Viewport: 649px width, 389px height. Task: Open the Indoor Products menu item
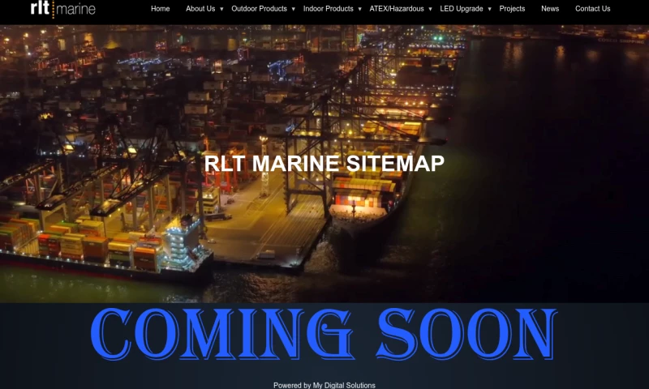(x=329, y=9)
